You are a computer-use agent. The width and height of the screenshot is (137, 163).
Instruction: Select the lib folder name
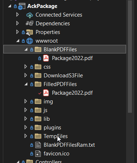47,119
